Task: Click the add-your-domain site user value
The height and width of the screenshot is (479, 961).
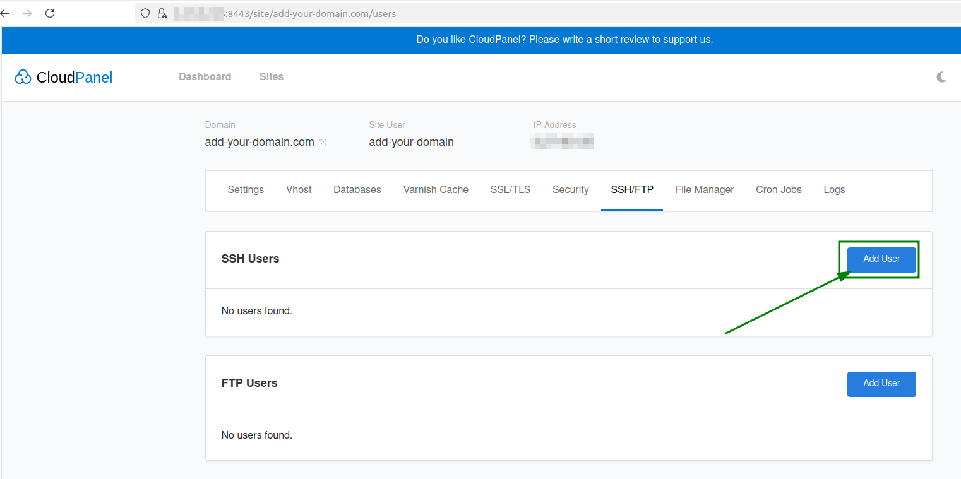Action: (x=411, y=143)
